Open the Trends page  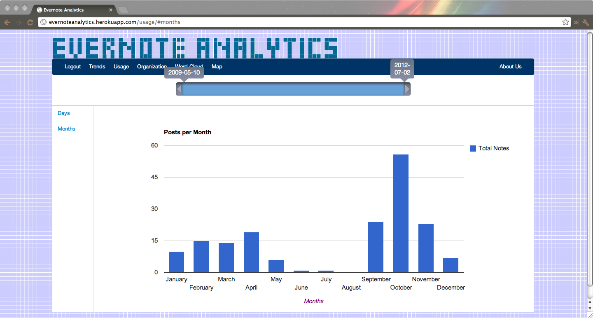coord(97,67)
